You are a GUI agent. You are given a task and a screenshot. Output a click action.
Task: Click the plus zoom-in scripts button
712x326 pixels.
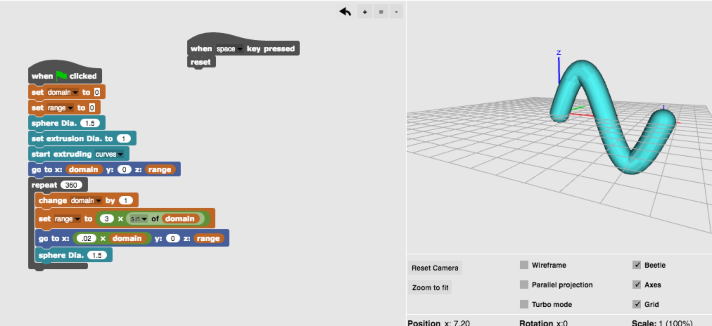pos(365,12)
